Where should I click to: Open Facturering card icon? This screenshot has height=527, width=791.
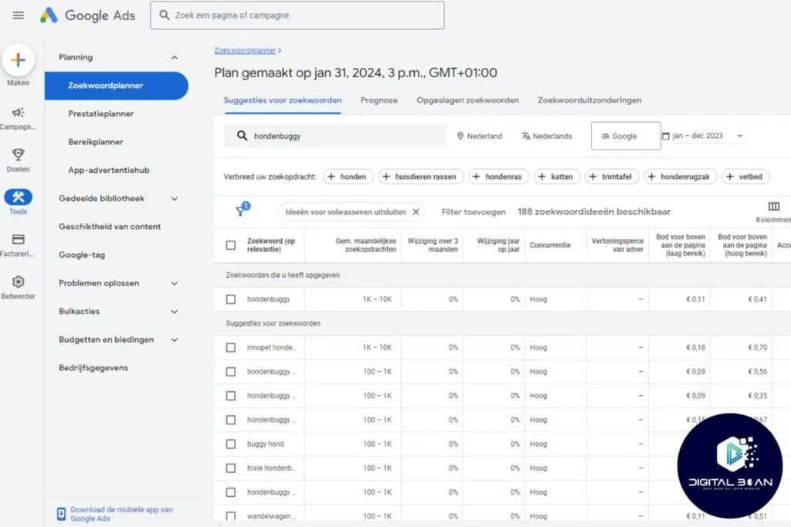(19, 239)
